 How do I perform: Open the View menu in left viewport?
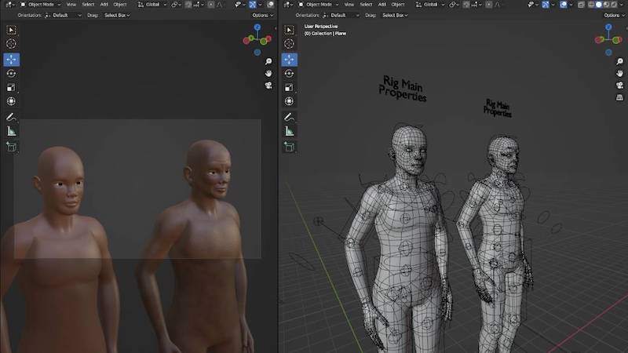click(x=71, y=4)
